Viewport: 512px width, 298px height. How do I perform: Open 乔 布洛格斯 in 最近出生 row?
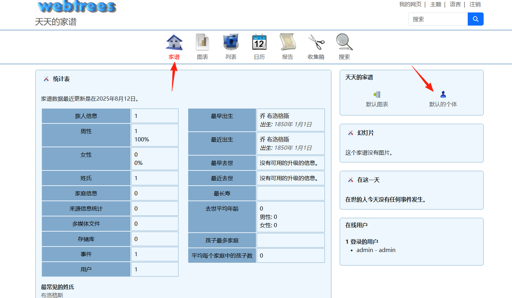pyautogui.click(x=274, y=140)
